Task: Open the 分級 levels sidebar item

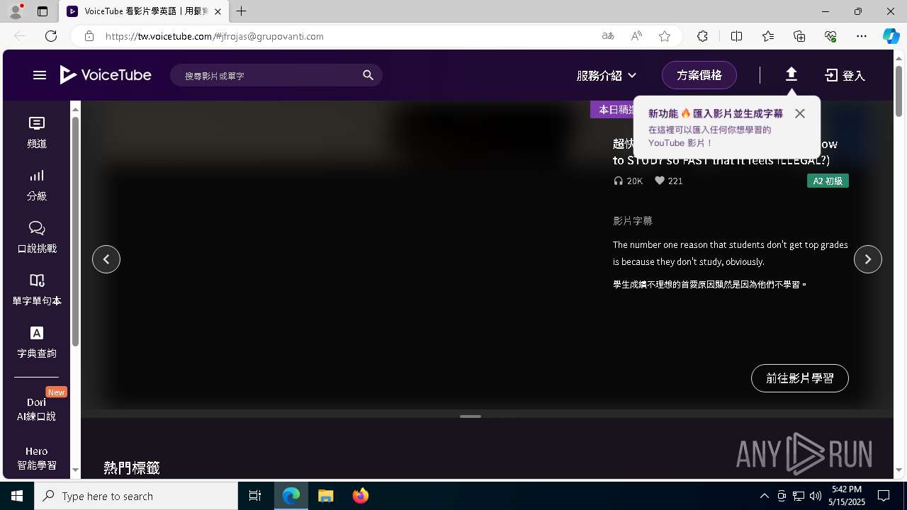Action: coord(37,185)
